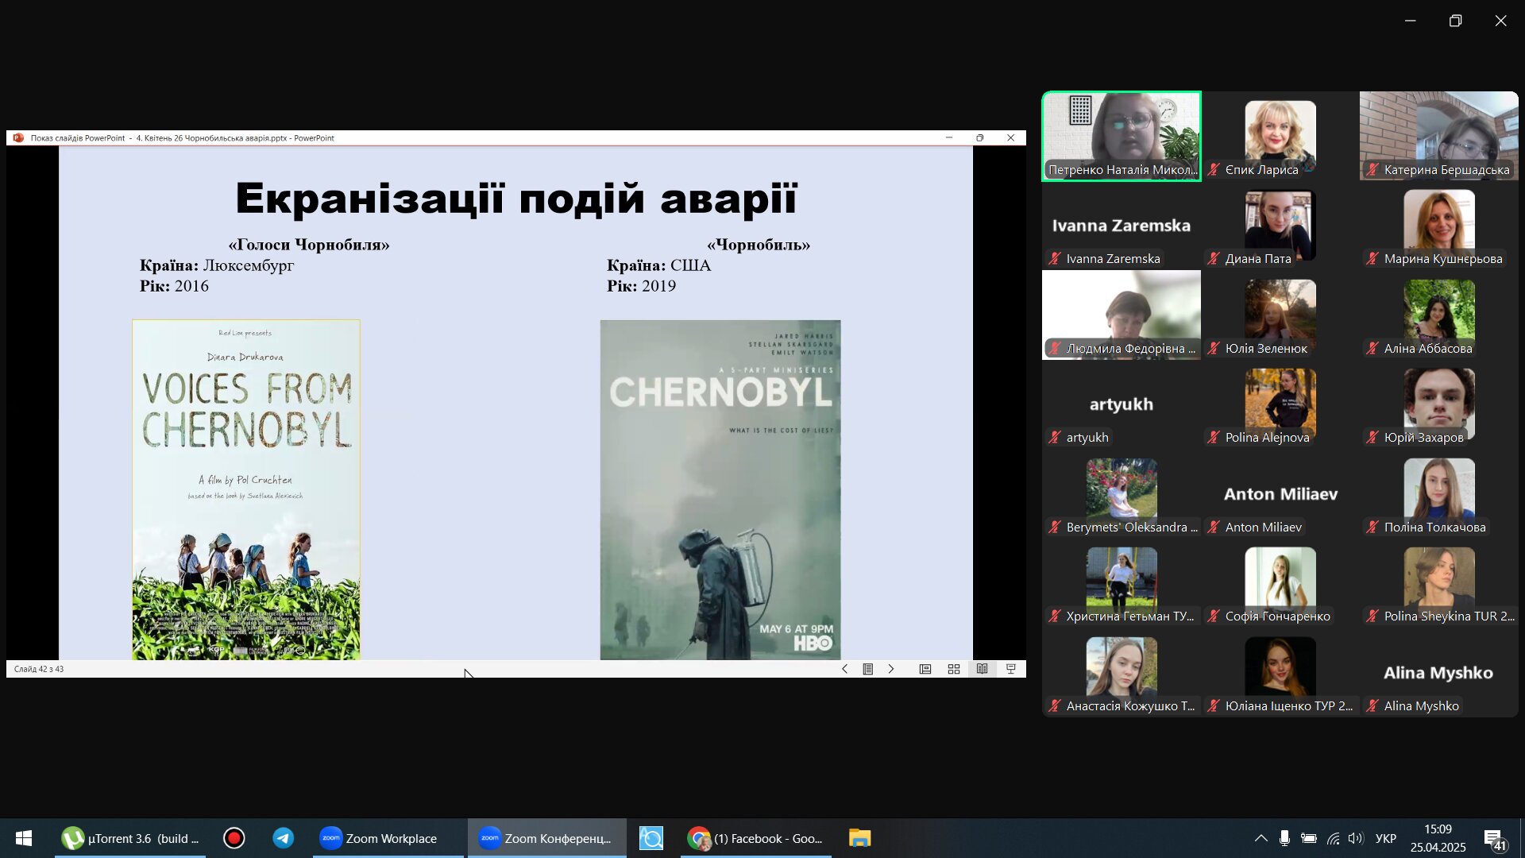Select Polina Alejnova participant tile
Image resolution: width=1525 pixels, height=858 pixels.
click(x=1280, y=404)
